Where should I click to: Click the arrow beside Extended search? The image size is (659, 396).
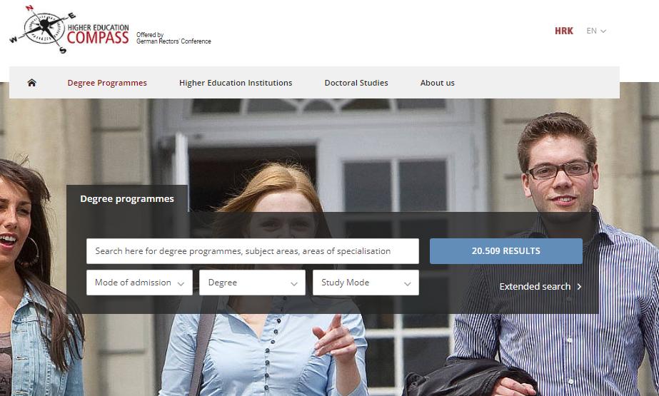coord(579,287)
